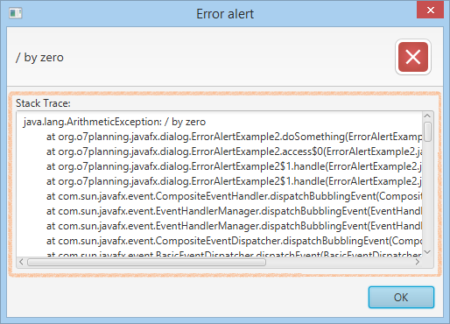Click the vertical scrollbar thumb
Image resolution: width=450 pixels, height=324 pixels.
point(427,132)
